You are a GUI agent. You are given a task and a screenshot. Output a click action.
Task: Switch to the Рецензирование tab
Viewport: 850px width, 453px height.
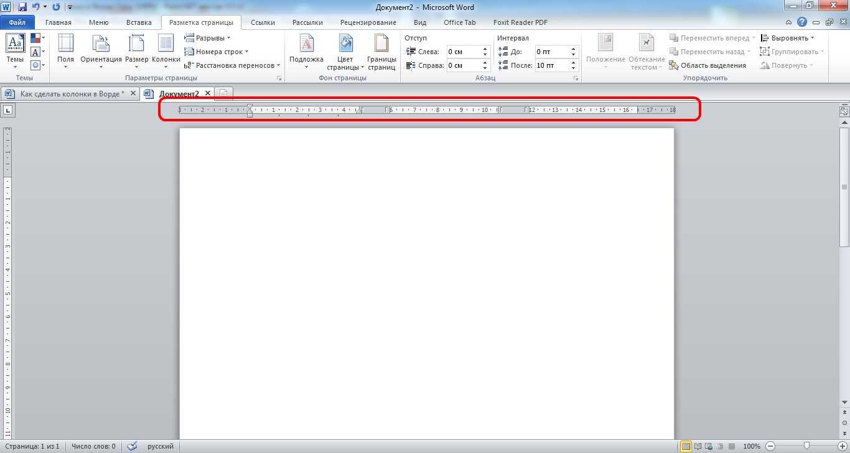pos(368,22)
